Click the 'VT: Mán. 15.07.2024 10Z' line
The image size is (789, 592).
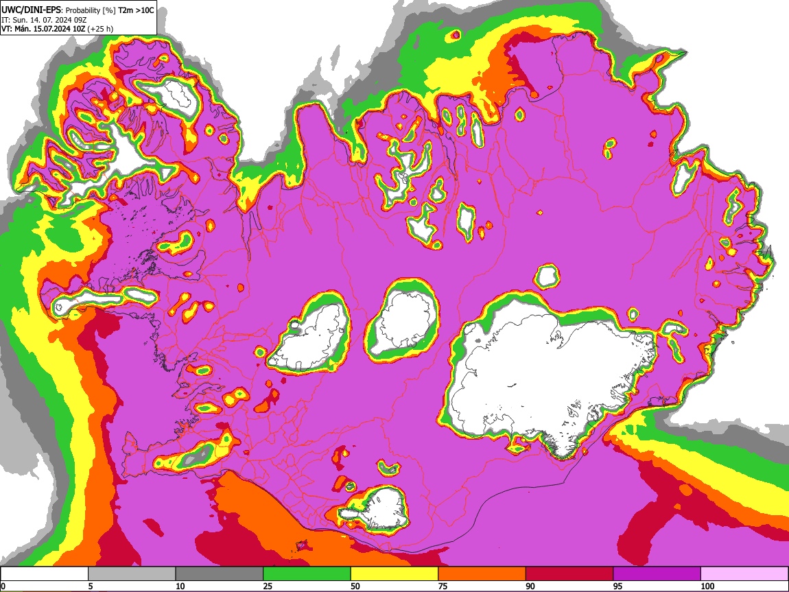point(43,29)
